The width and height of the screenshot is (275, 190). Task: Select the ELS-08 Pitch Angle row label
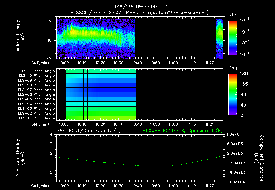tap(37, 85)
